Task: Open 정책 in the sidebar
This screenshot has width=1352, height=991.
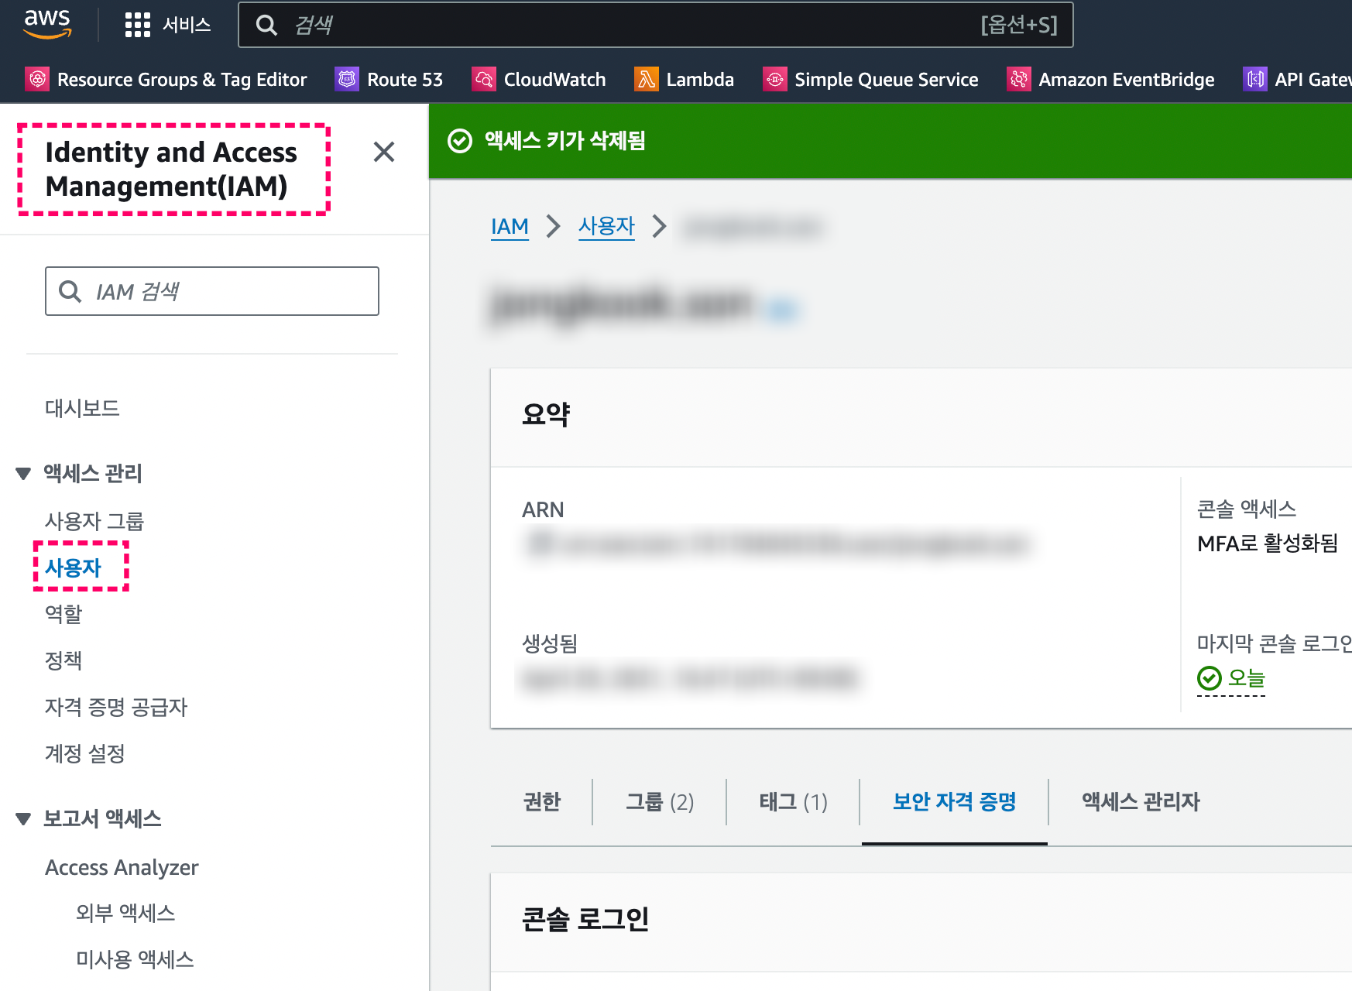Action: [63, 660]
